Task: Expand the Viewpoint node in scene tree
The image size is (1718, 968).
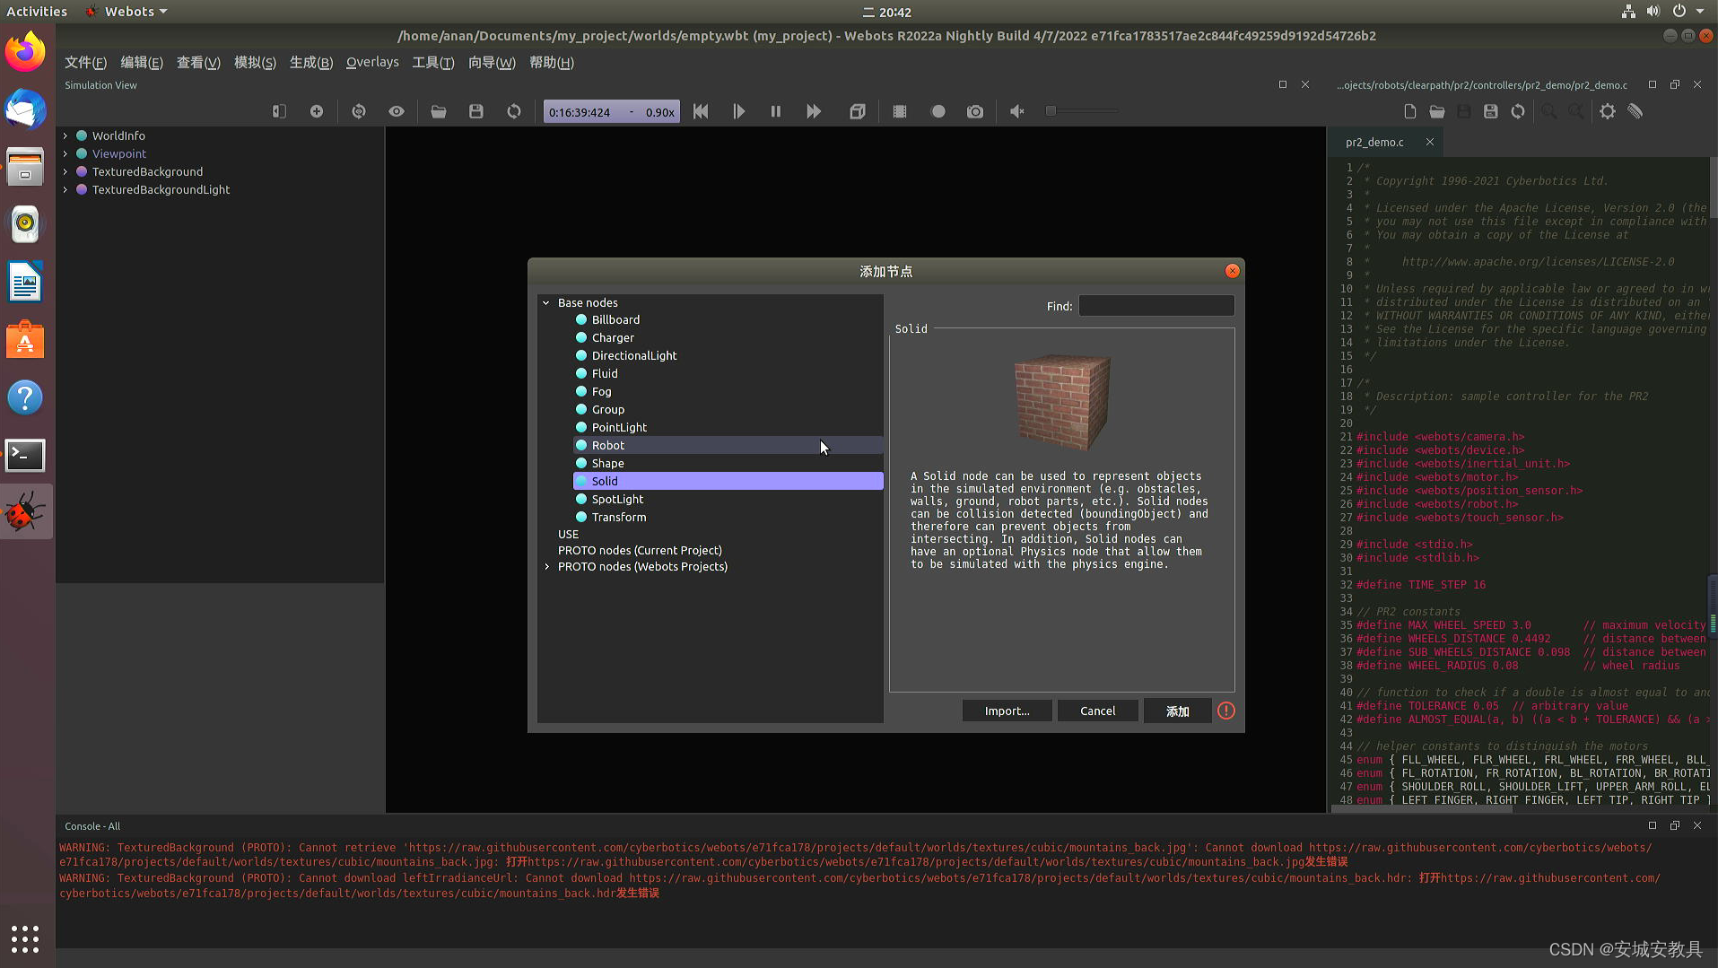Action: 65,153
